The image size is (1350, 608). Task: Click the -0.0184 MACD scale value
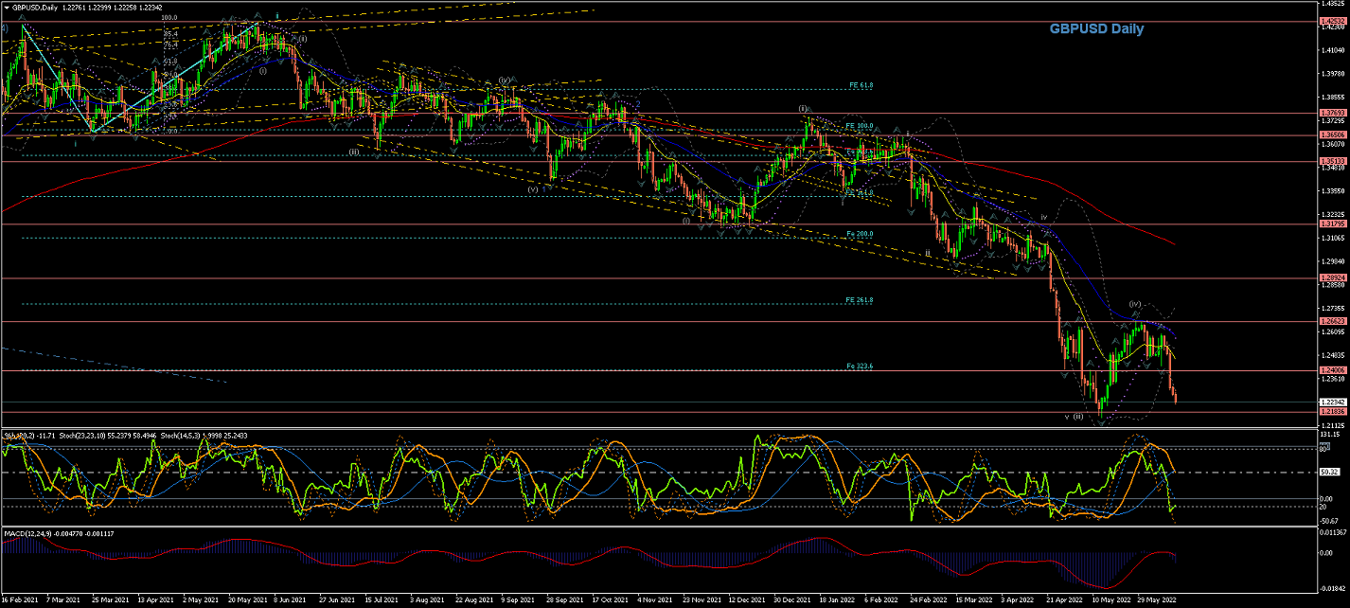click(1331, 586)
